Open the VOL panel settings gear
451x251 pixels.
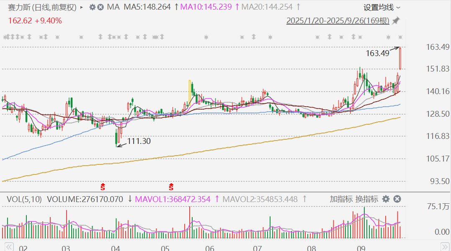[x=386, y=199]
